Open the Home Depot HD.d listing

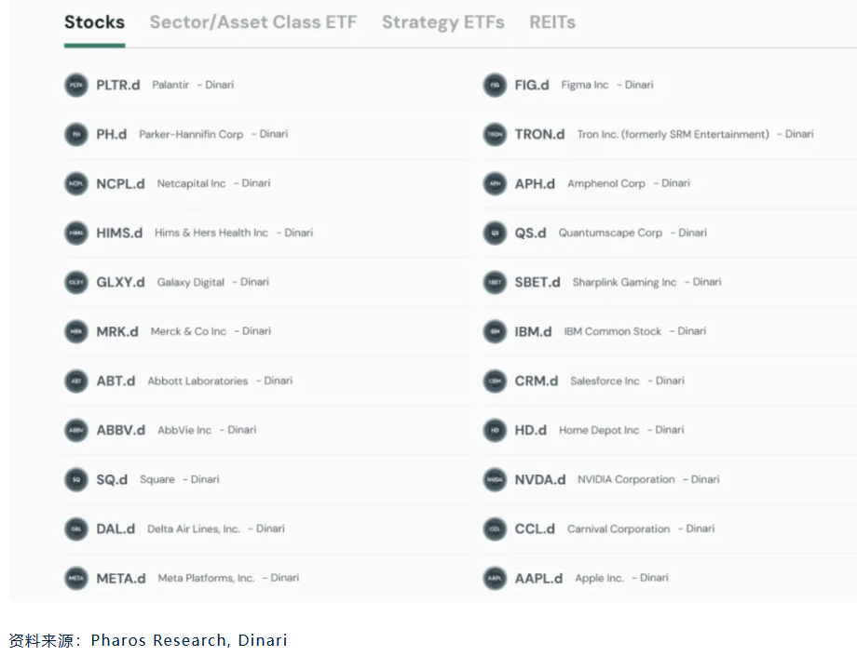pyautogui.click(x=531, y=431)
